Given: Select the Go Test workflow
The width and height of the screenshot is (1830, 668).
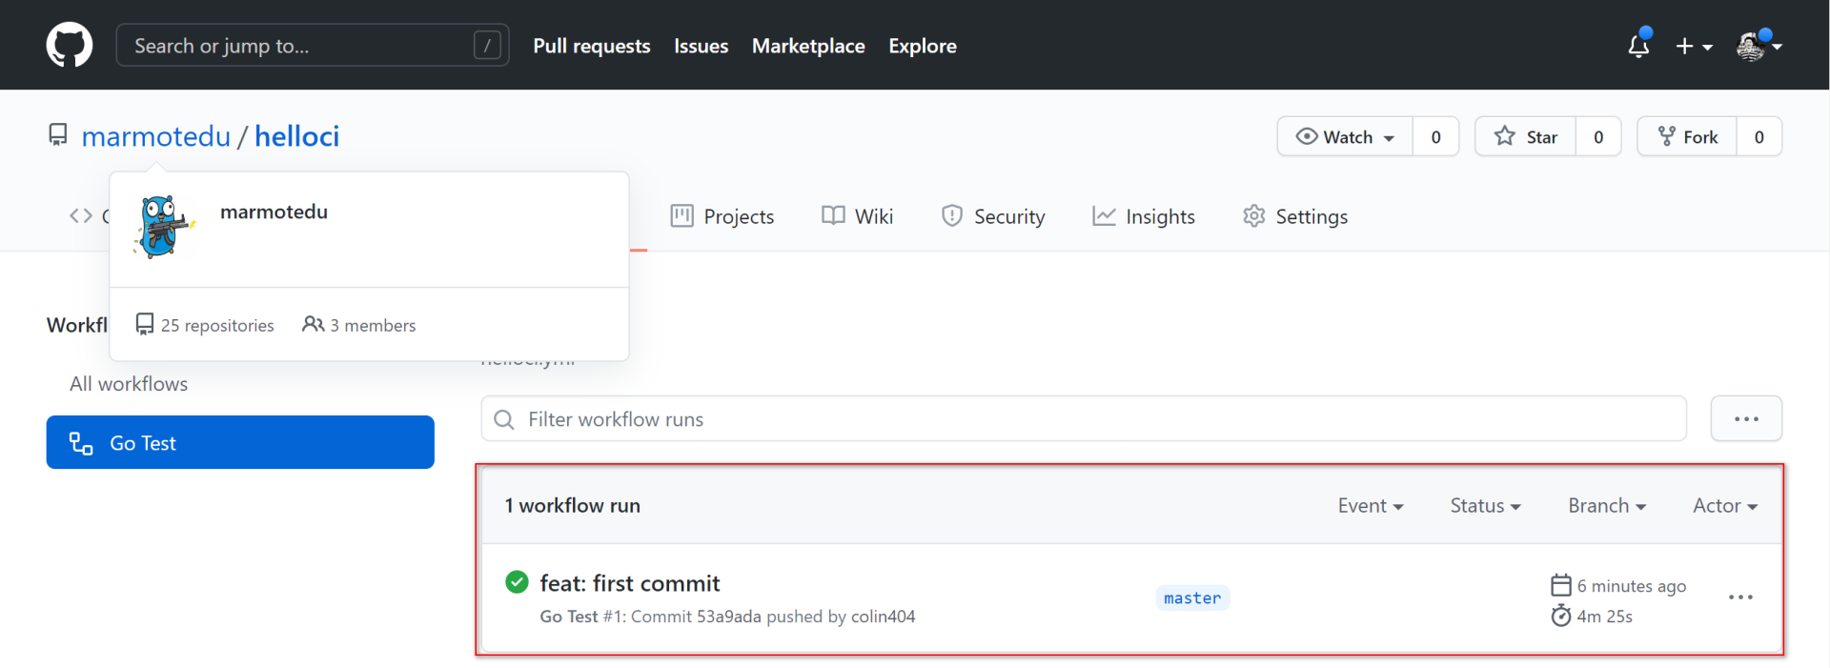Looking at the screenshot, I should [x=240, y=443].
